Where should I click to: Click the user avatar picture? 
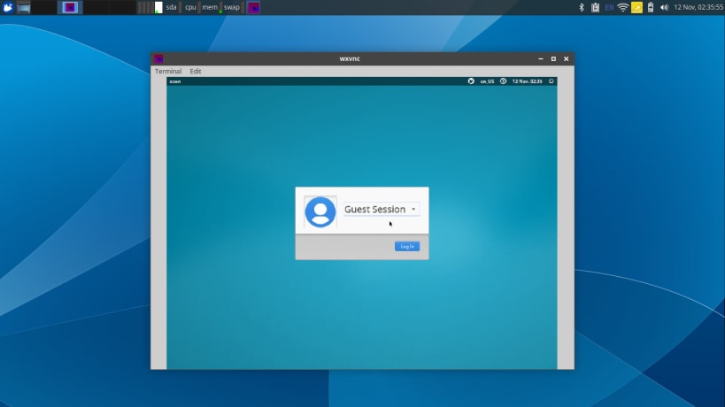[320, 212]
